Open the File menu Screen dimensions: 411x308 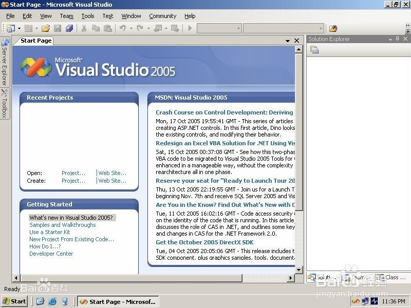[x=10, y=16]
